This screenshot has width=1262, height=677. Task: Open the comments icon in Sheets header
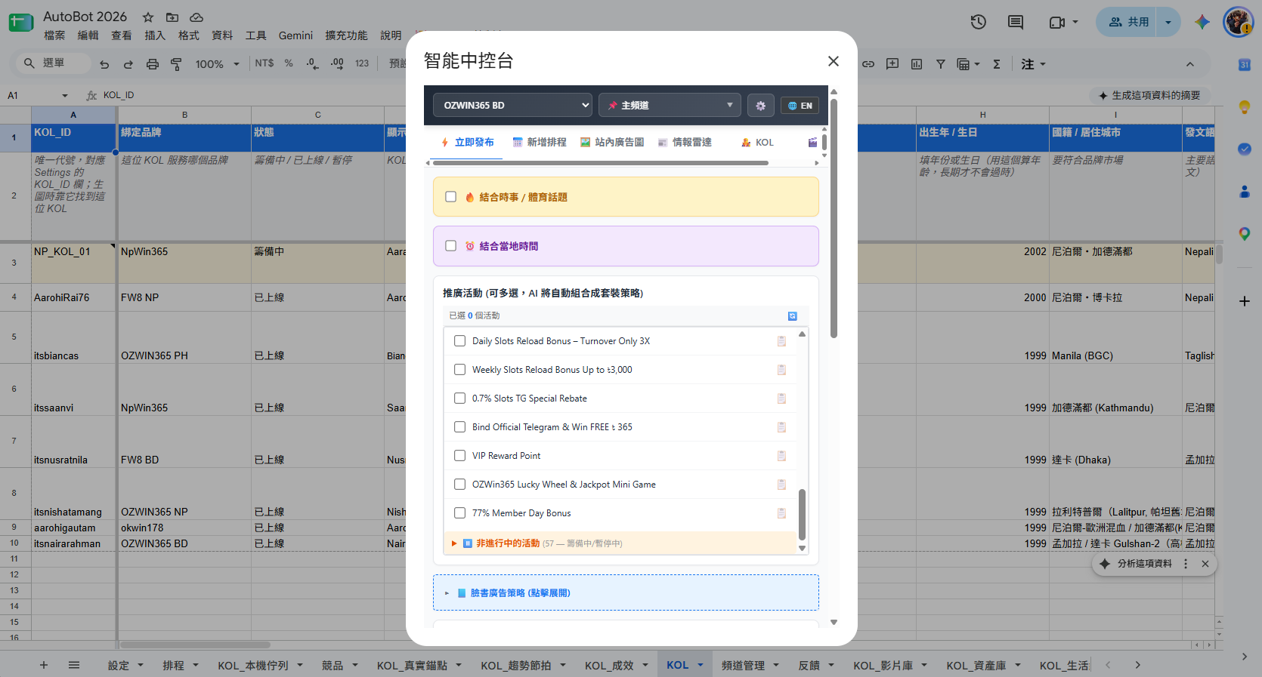(x=1016, y=22)
